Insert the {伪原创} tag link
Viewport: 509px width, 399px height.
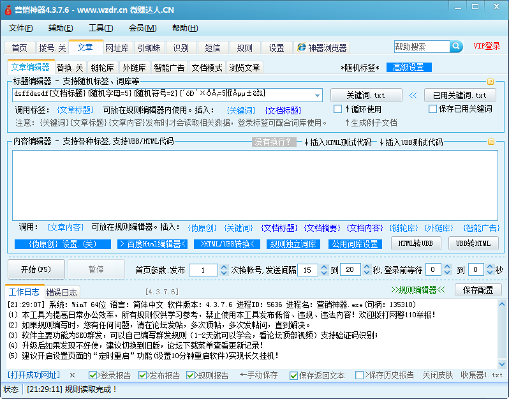pos(202,228)
